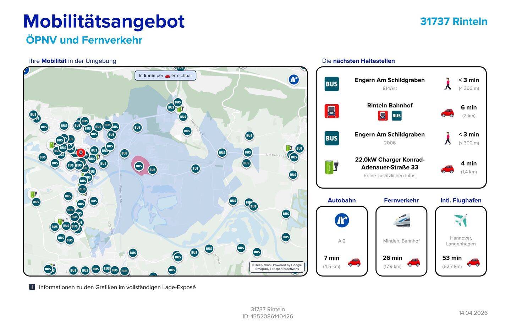
Task: Select the Minden, Bahnhof label in the Fernverkehr card
Action: 401,241
